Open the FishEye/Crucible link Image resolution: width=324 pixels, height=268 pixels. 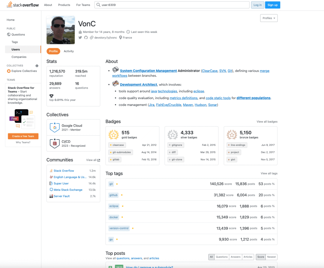[169, 105]
